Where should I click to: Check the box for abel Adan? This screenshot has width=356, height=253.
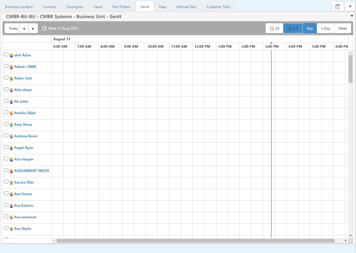7,55
